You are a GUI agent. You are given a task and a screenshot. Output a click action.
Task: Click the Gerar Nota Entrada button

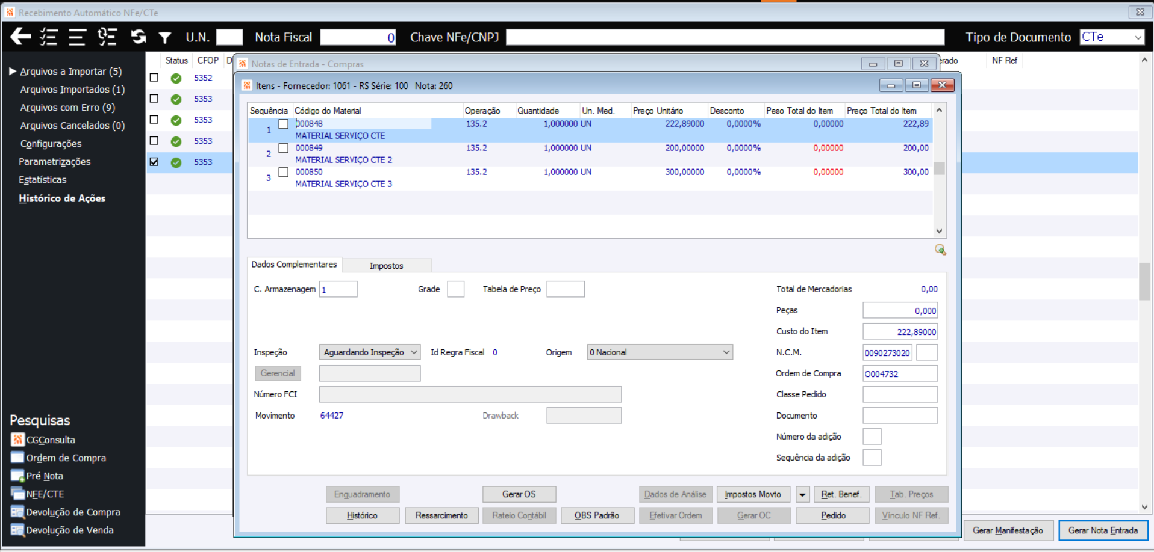[1103, 530]
